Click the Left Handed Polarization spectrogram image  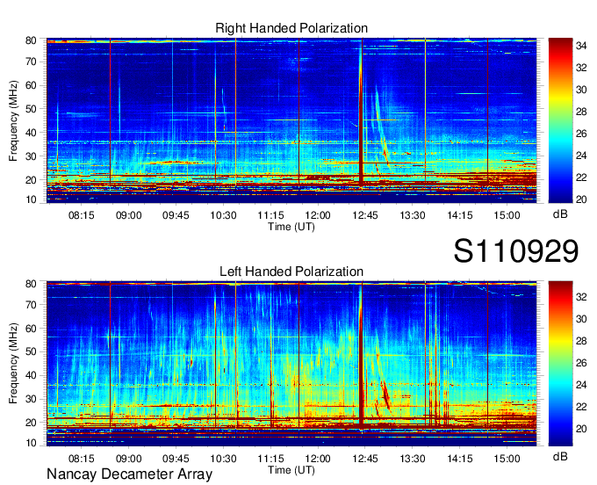pos(291,364)
